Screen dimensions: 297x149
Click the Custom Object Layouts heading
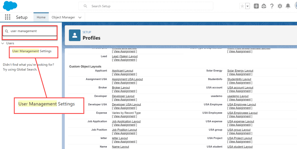tap(85, 66)
